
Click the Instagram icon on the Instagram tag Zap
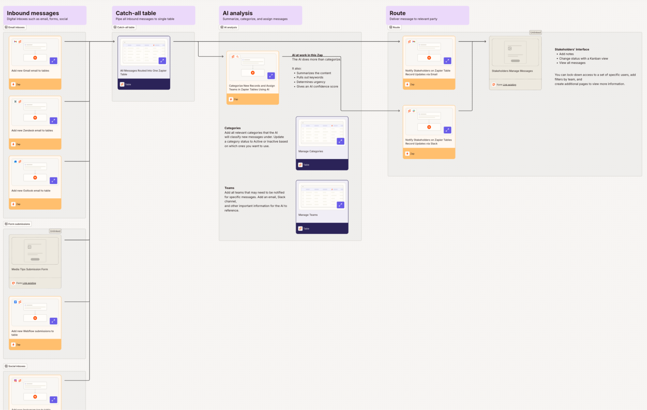(16, 381)
